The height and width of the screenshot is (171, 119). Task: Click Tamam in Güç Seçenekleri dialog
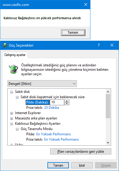[x=58, y=165]
